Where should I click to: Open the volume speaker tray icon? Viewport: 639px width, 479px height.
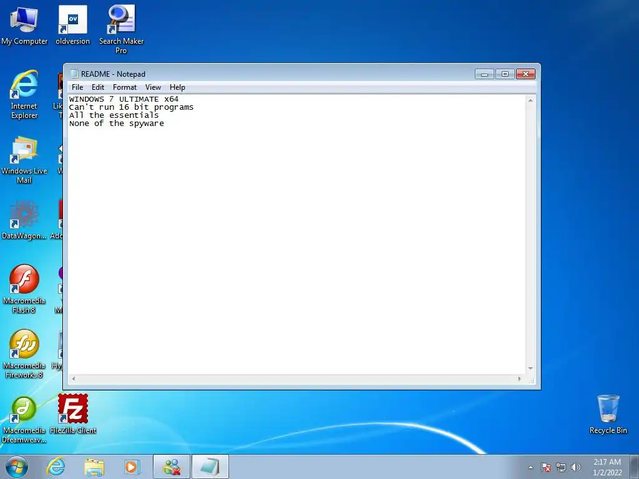(x=576, y=467)
